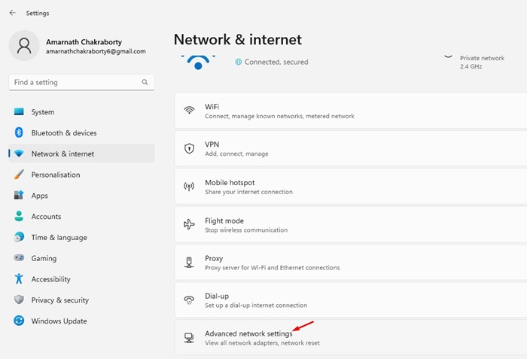Click the Dial-up phone icon
Viewport: 527px width, 359px height.
point(189,300)
